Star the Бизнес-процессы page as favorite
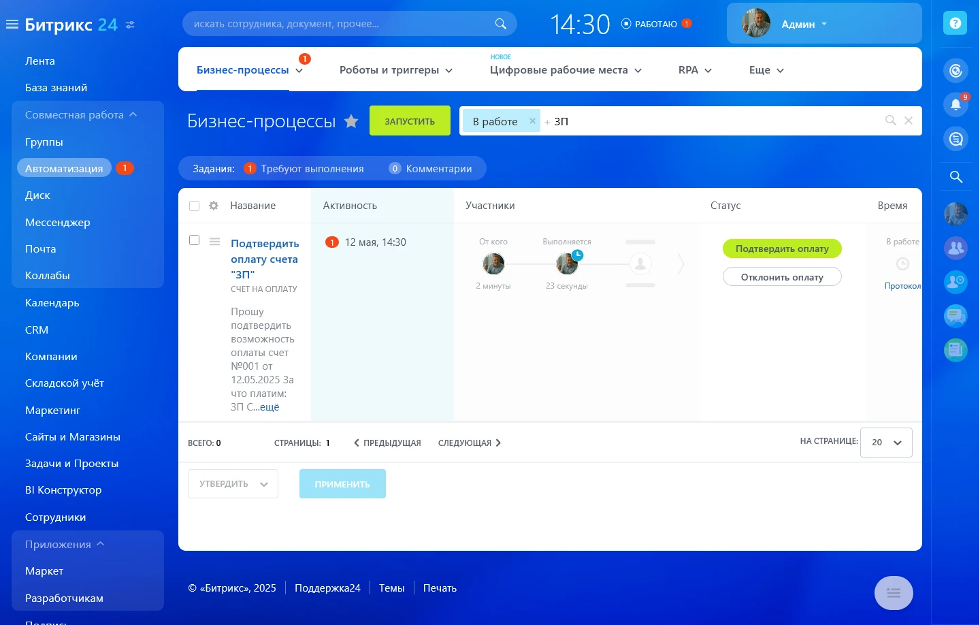Screen dimensions: 980x625 tap(351, 121)
